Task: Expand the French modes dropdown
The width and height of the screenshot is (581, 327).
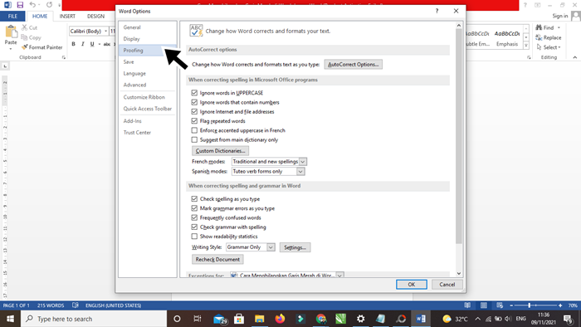Action: coord(303,162)
